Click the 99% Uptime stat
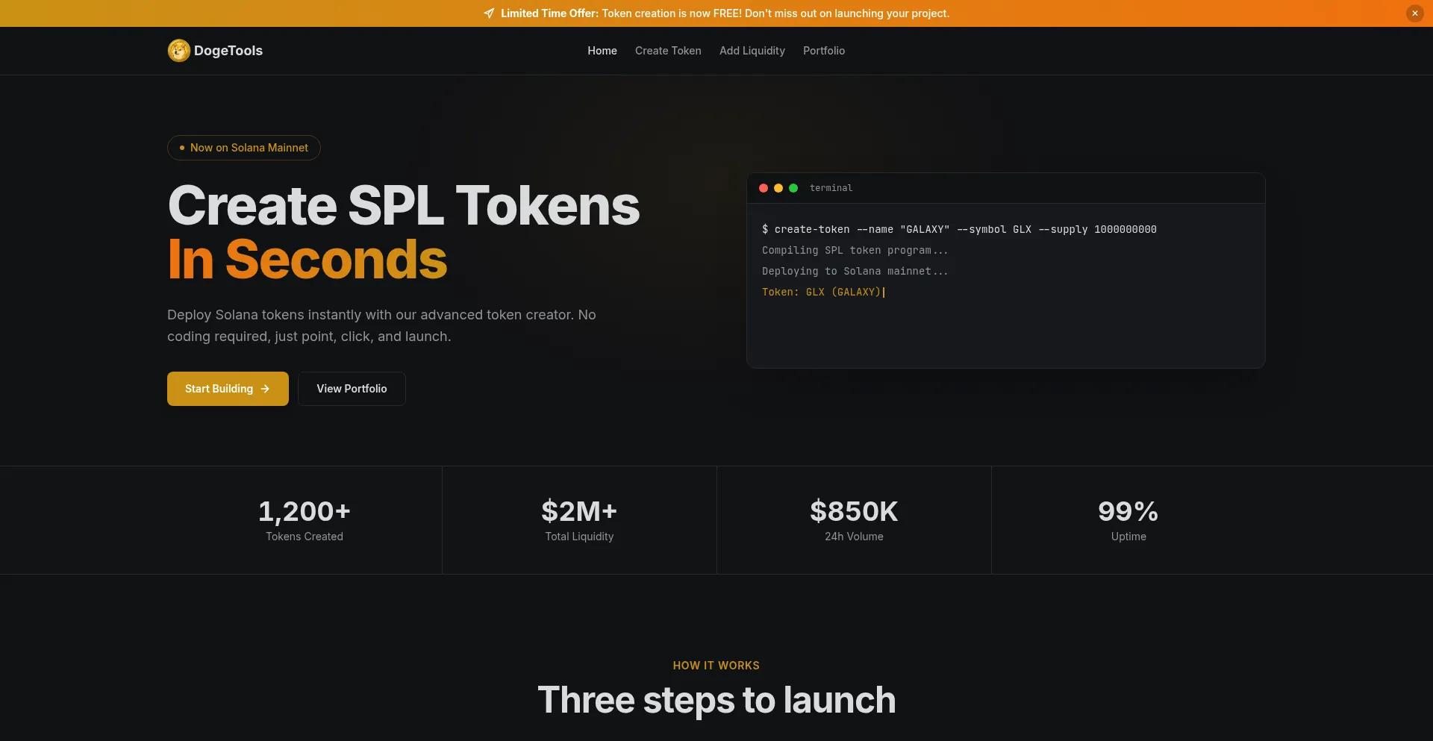This screenshot has height=741, width=1433. coord(1128,520)
